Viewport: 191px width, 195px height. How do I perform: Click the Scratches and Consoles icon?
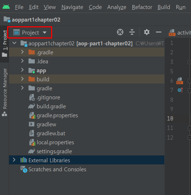(24, 169)
